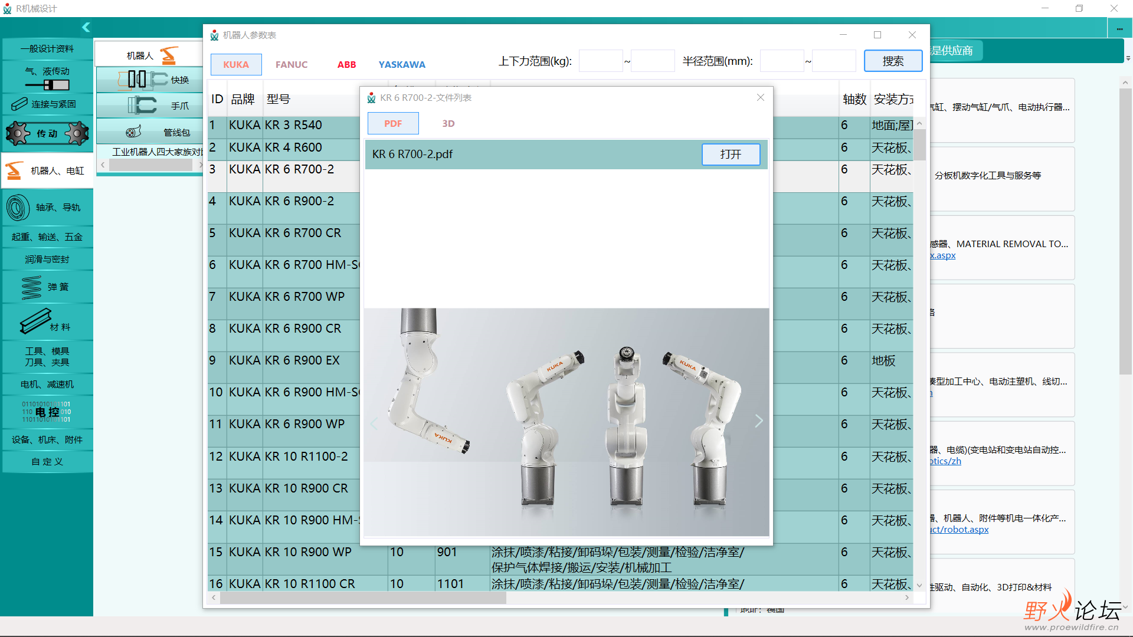Switch to ABB brand tab
1133x637 pixels.
coord(346,64)
